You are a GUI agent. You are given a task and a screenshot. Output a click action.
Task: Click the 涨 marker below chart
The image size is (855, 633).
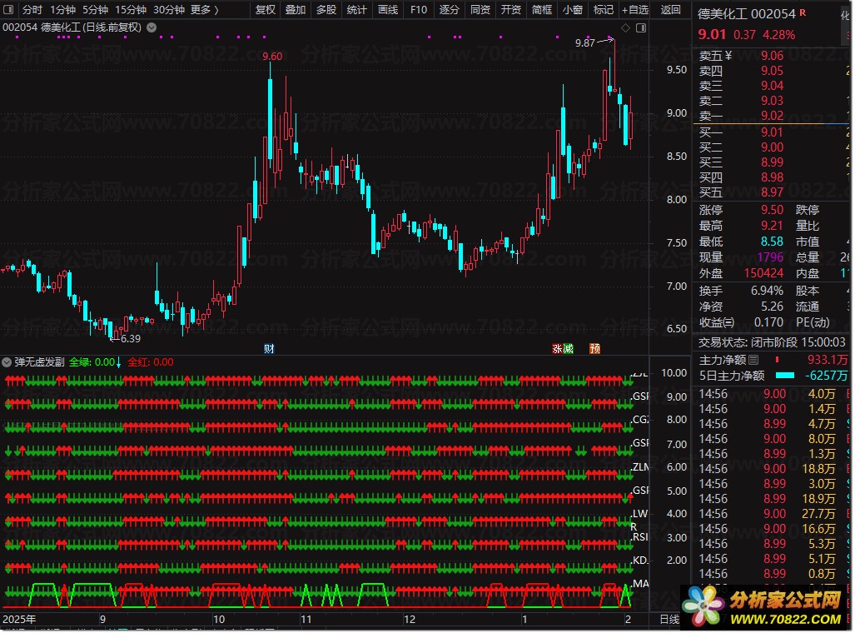pos(557,349)
